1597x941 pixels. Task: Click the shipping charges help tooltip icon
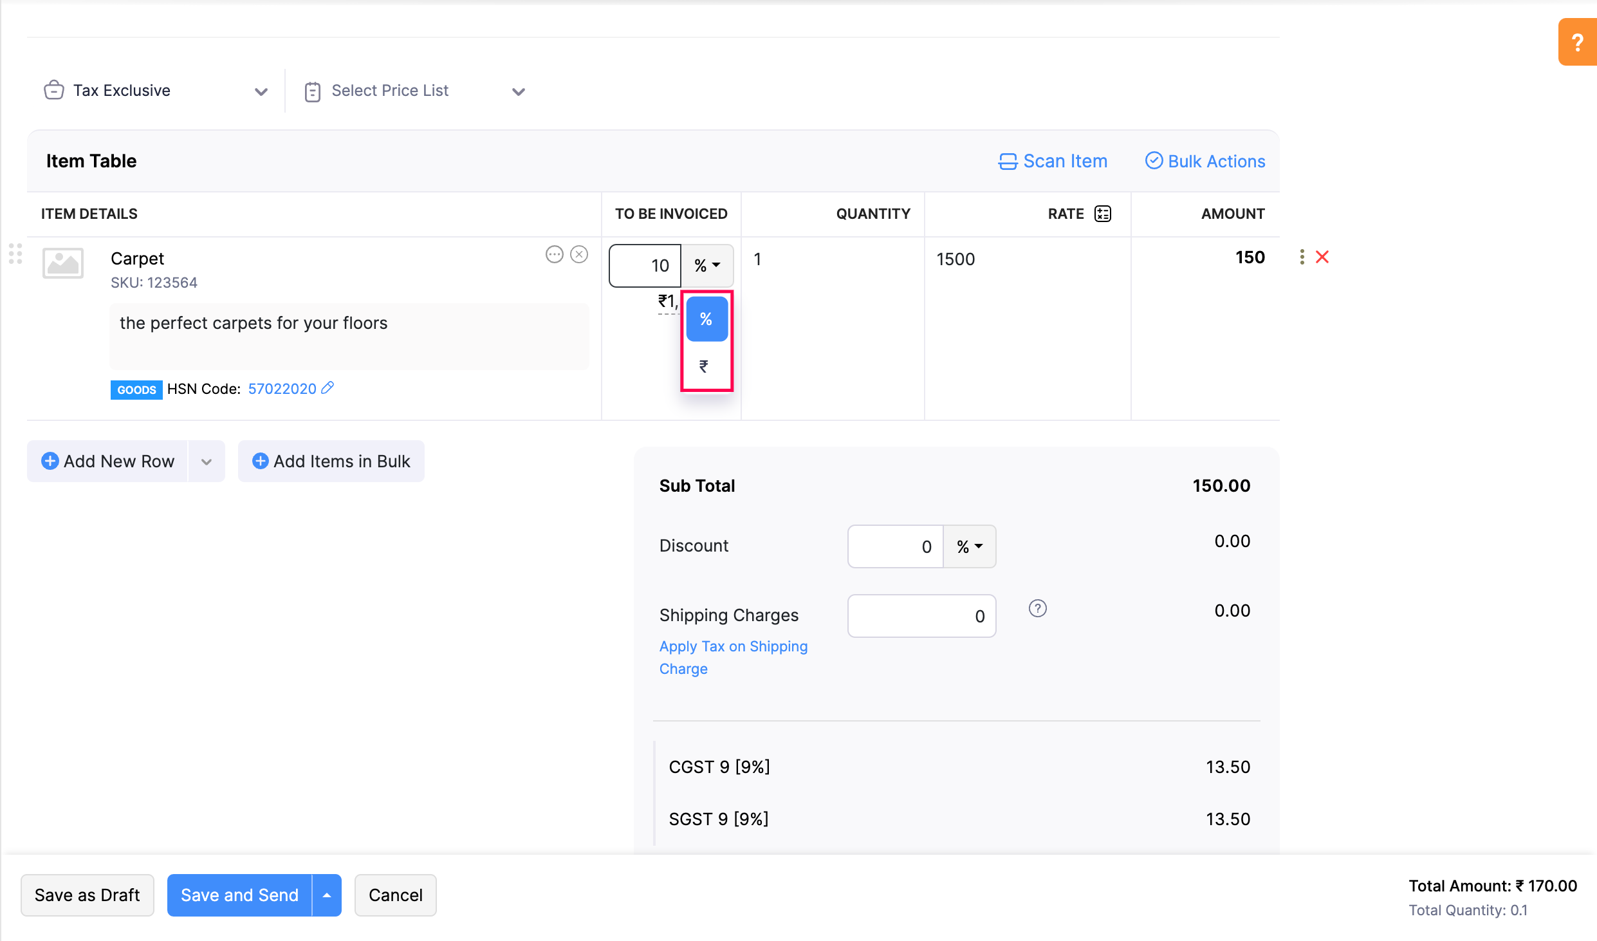tap(1037, 609)
